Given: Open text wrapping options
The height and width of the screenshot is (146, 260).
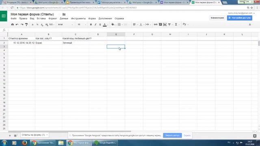Looking at the screenshot, I should pos(147,24).
